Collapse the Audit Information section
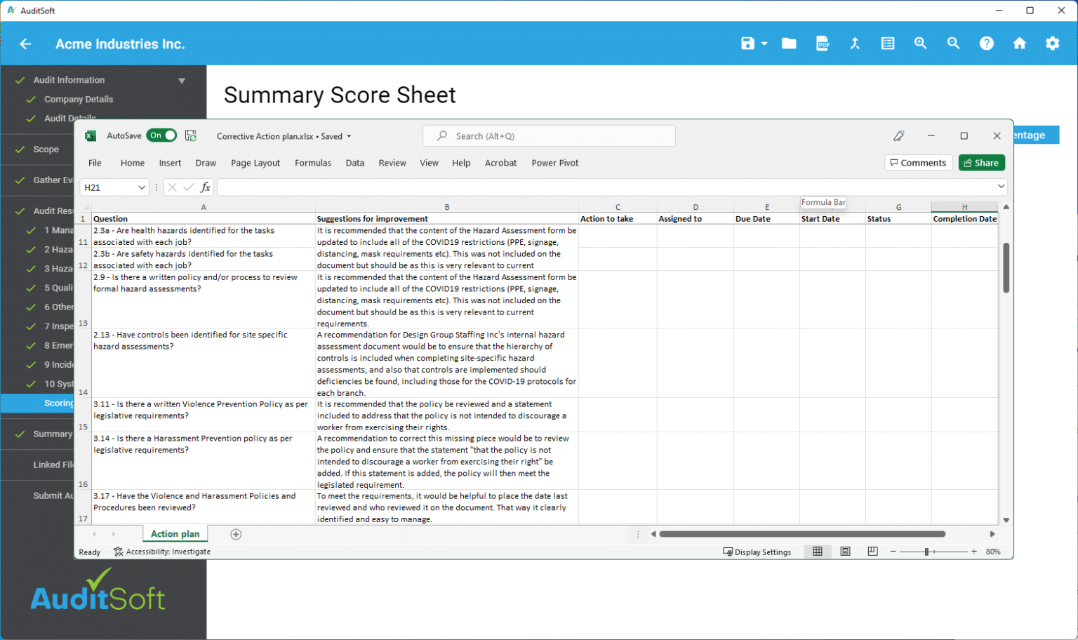 (x=181, y=79)
